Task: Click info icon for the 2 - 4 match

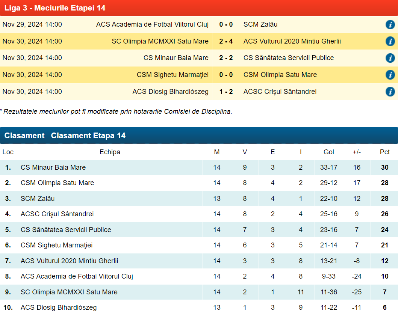Action: point(390,41)
